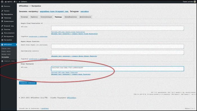Open Медиафайлы icon in sidebar
The width and height of the screenshot is (197, 111).
pos(2,14)
